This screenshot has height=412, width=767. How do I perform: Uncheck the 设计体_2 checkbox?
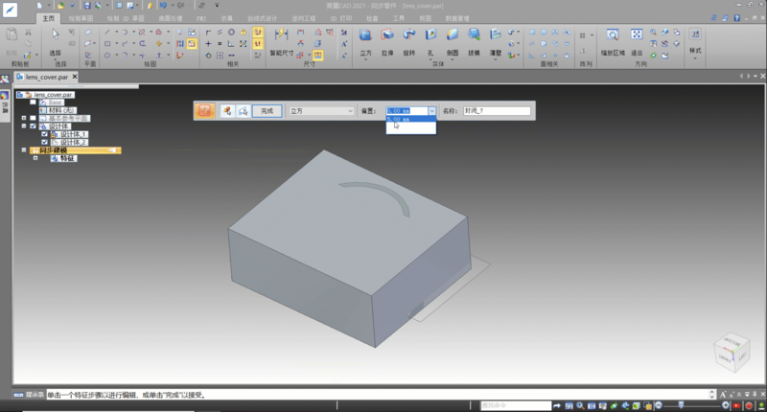coord(44,142)
